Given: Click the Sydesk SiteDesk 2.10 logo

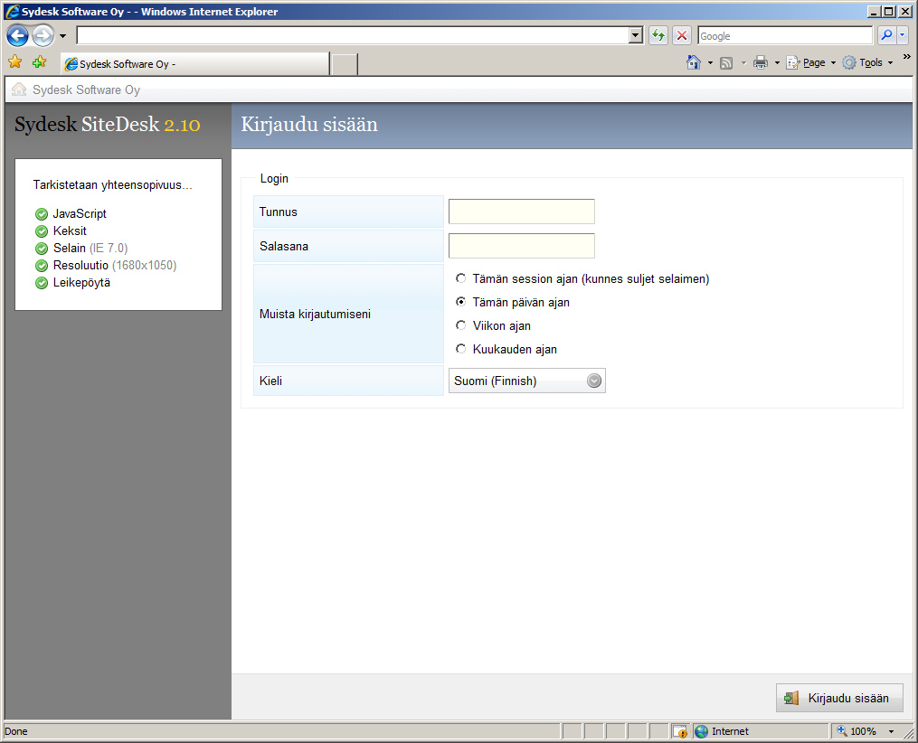Looking at the screenshot, I should tap(107, 124).
